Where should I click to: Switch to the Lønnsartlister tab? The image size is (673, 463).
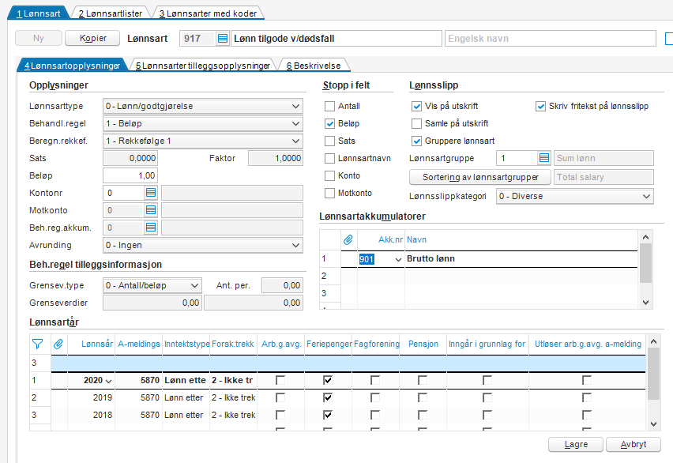[109, 13]
